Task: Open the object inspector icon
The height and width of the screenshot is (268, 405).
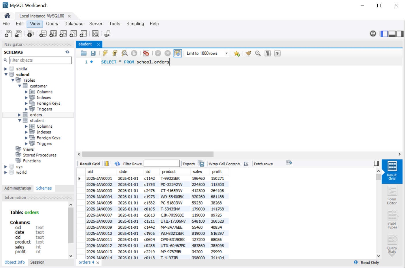Action: tap(31, 34)
